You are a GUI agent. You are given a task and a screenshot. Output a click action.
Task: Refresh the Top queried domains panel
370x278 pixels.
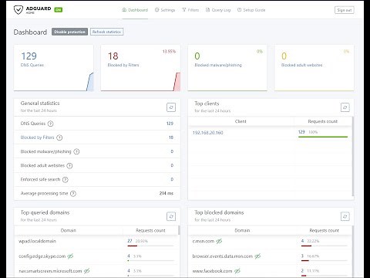[171, 216]
